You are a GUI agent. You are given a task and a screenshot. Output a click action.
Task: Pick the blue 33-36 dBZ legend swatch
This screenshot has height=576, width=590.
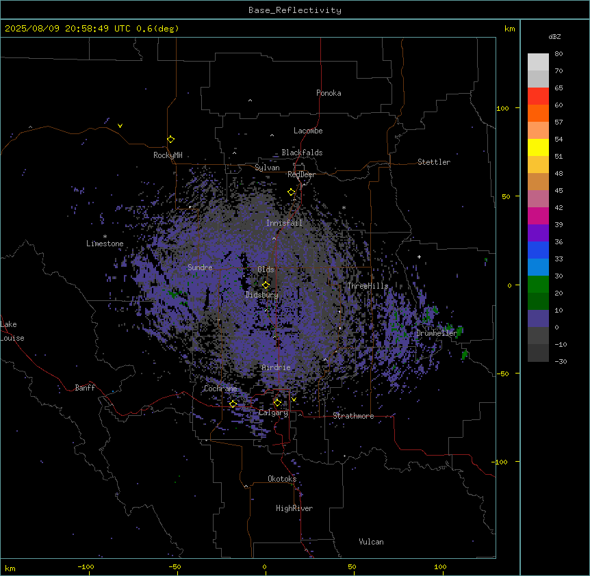[538, 250]
